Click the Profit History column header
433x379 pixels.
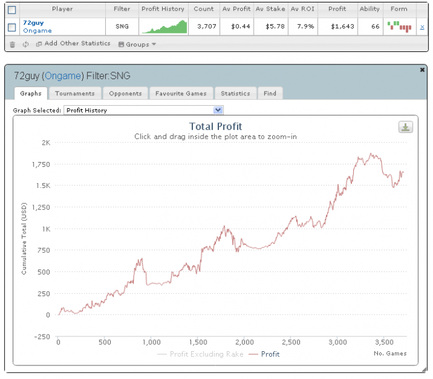163,9
